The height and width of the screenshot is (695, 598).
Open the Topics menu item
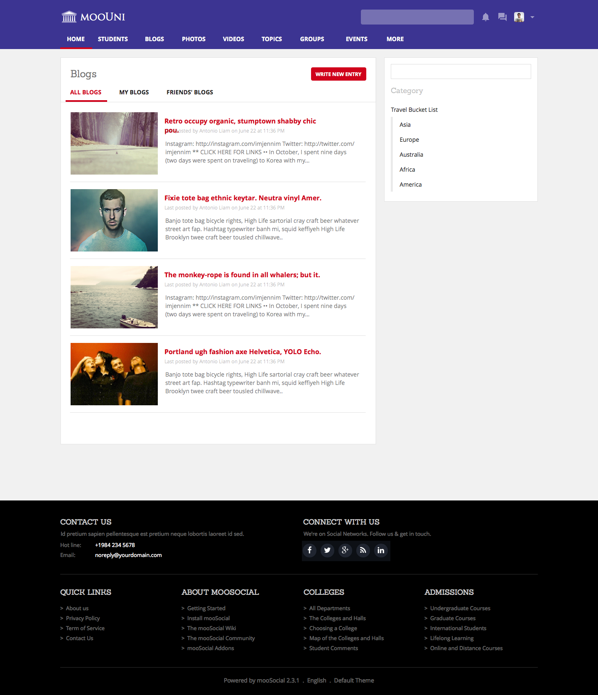[272, 39]
